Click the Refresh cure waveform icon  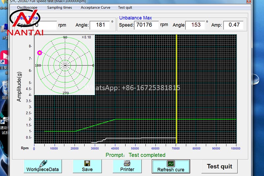[x=171, y=163]
